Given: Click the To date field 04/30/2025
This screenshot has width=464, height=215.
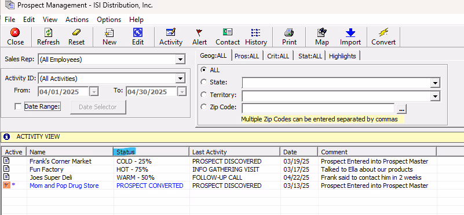Looking at the screenshot, I should point(152,92).
